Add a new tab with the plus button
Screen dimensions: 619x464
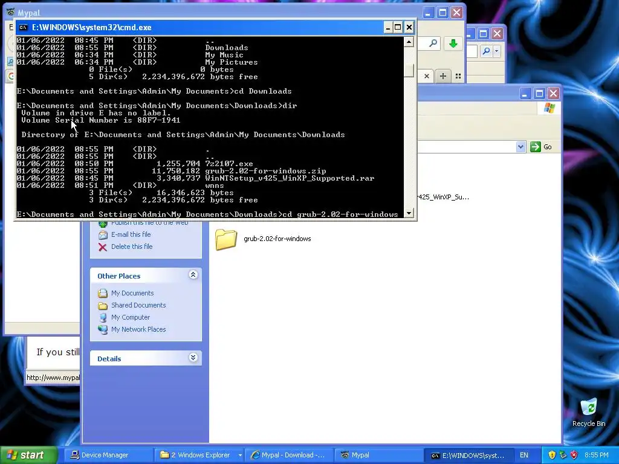[x=443, y=76]
